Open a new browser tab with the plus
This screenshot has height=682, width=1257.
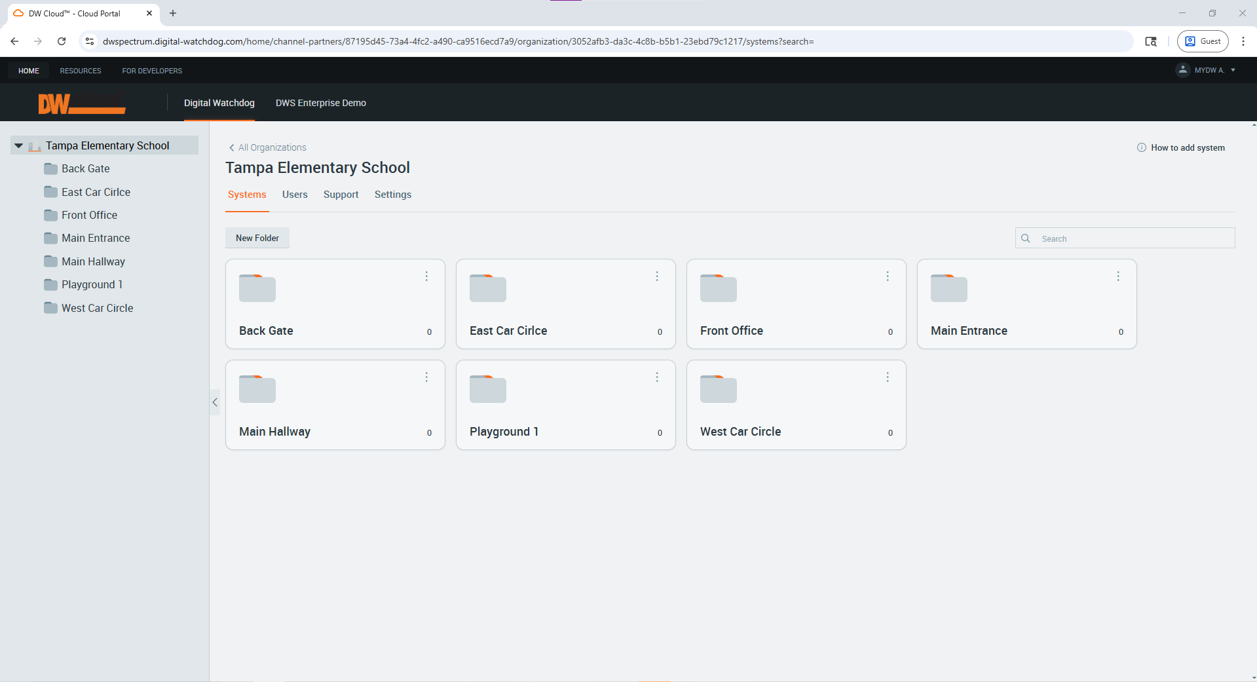click(173, 13)
